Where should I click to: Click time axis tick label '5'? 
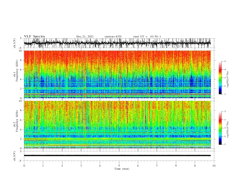(119, 166)
